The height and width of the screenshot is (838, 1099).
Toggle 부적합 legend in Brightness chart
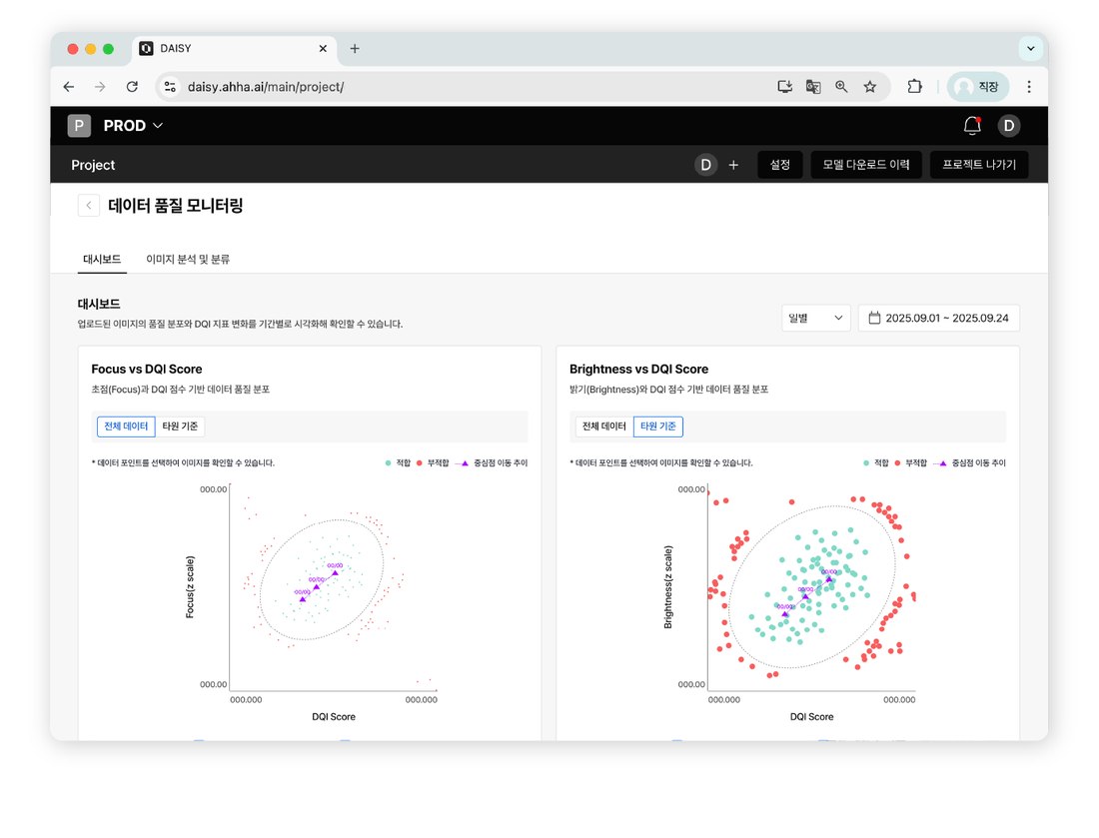click(x=910, y=463)
